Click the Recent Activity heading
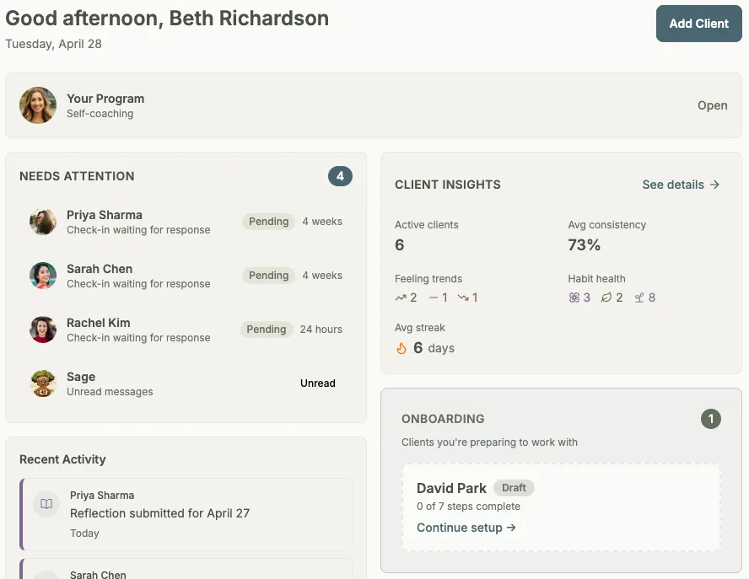This screenshot has height=579, width=749. click(x=62, y=459)
